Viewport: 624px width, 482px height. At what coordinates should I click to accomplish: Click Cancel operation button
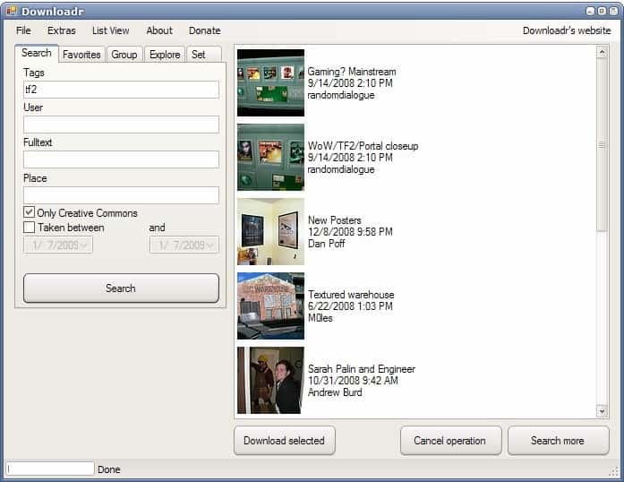pos(450,441)
